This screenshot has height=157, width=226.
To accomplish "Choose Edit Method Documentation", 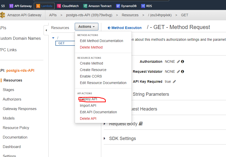I will point(101,41).
